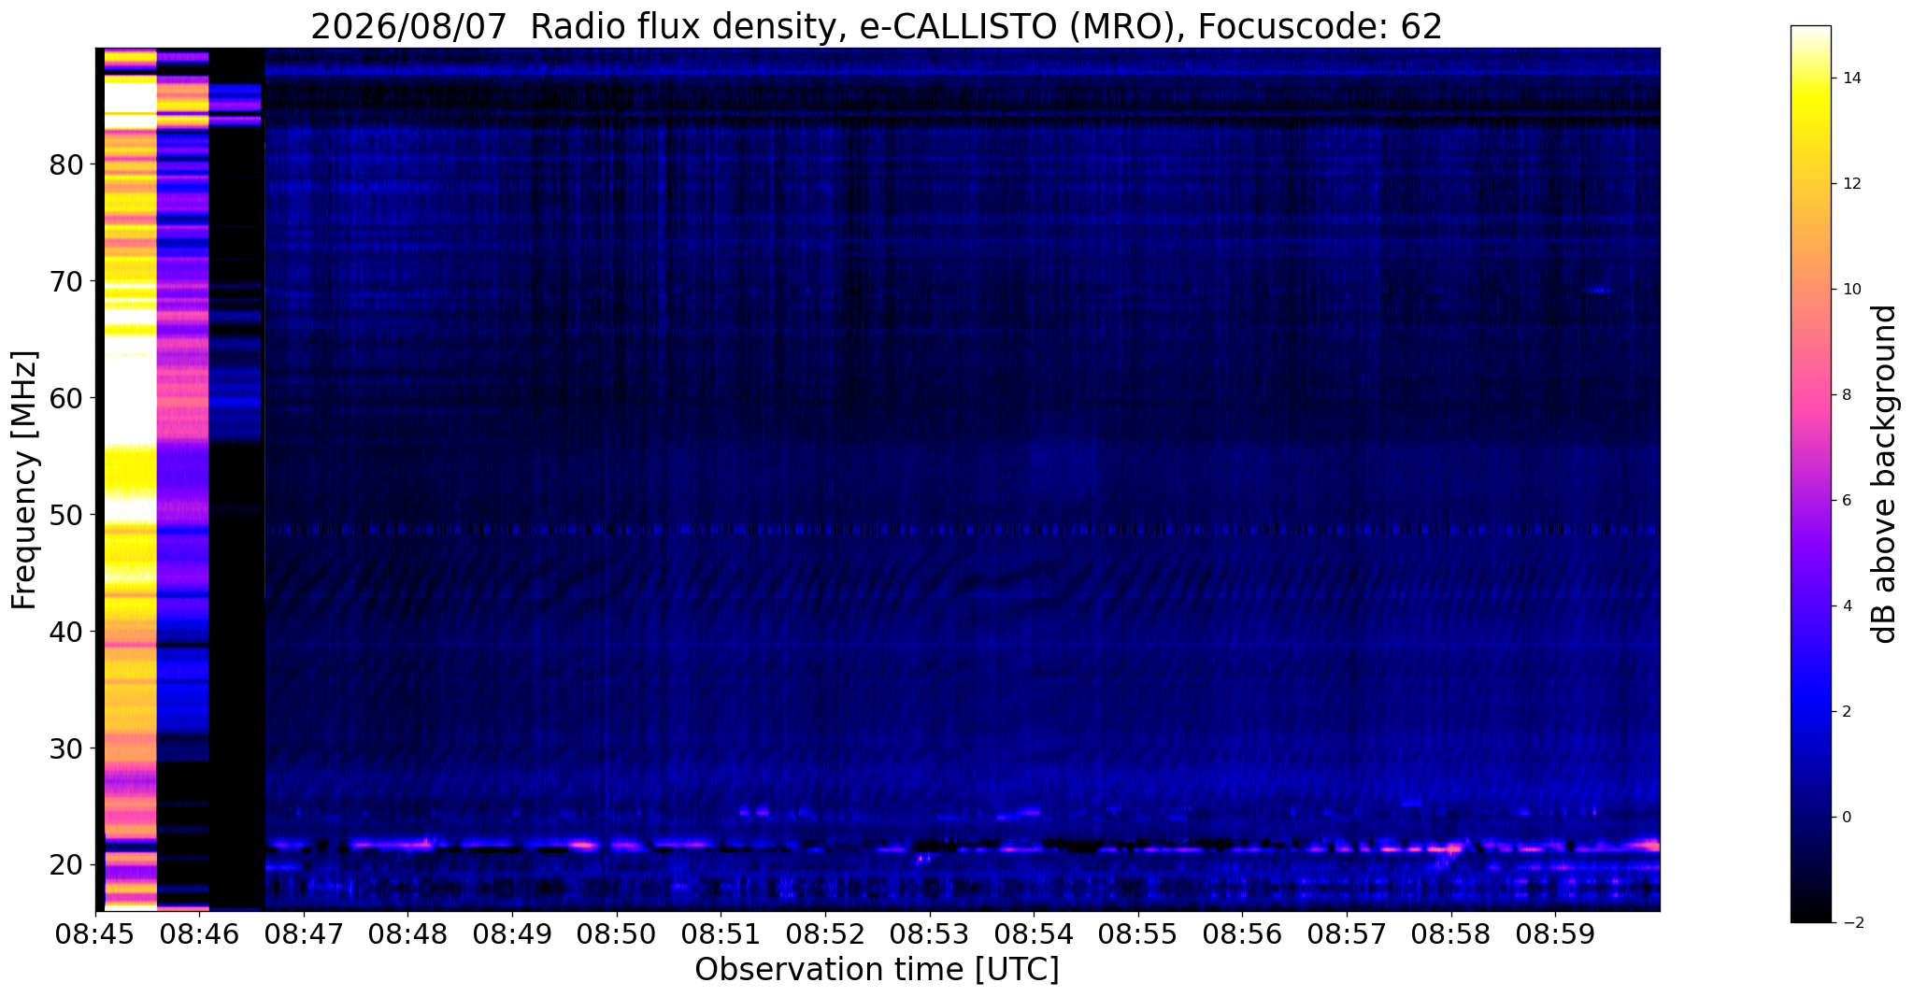
Task: Click the plot title text
Action: 877,27
